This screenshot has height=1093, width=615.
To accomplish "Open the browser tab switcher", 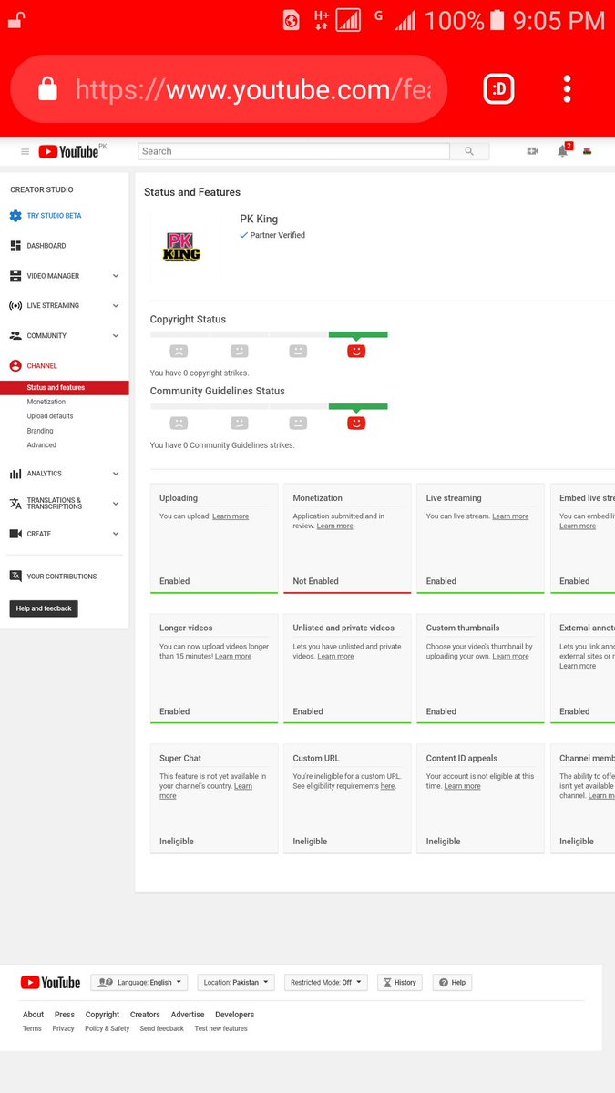I will click(x=498, y=88).
